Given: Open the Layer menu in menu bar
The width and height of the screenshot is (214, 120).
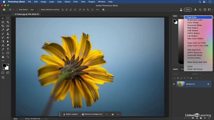Looking at the screenshot, I should pyautogui.click(x=51, y=2).
